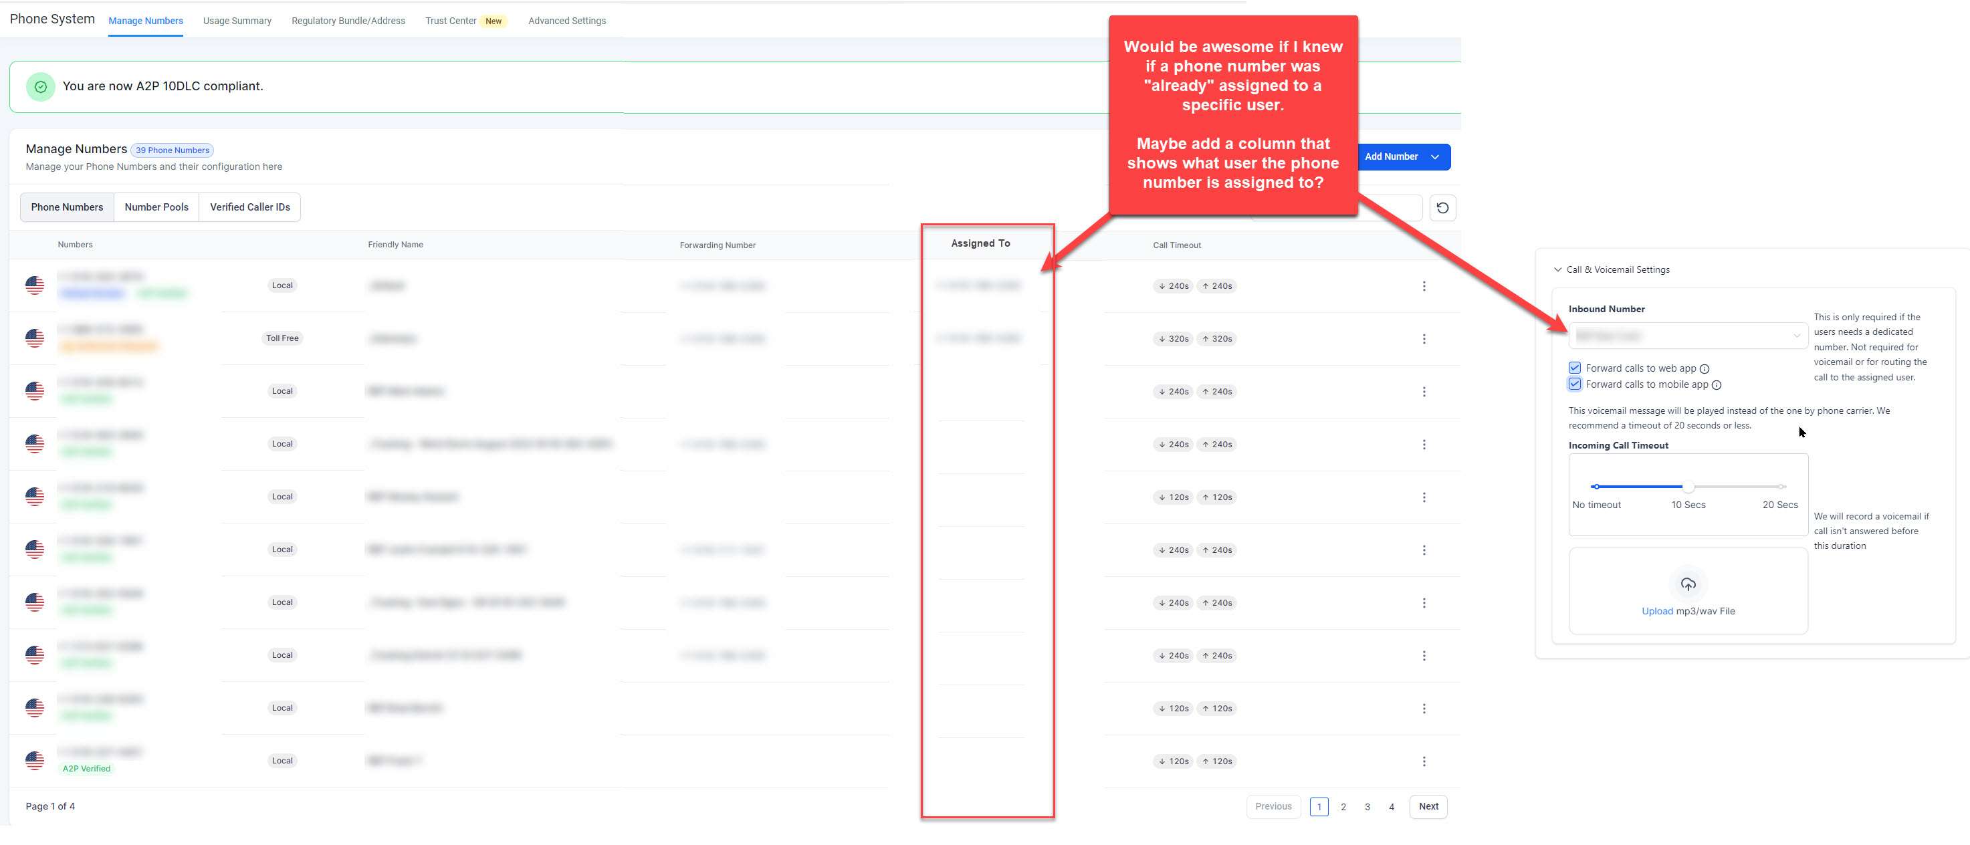The height and width of the screenshot is (845, 1970).
Task: Click the incoming 320s timeout chip
Action: tap(1173, 339)
